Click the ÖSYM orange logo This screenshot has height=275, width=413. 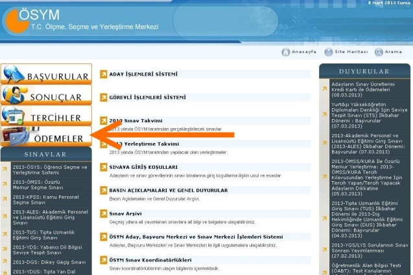(x=18, y=21)
